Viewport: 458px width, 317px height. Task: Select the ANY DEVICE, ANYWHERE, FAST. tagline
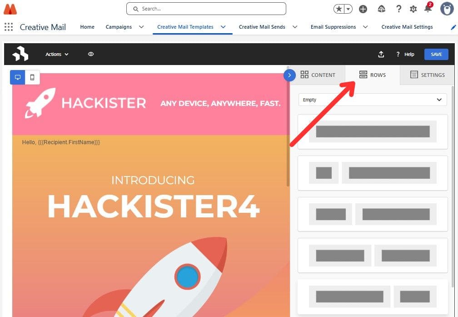[220, 103]
